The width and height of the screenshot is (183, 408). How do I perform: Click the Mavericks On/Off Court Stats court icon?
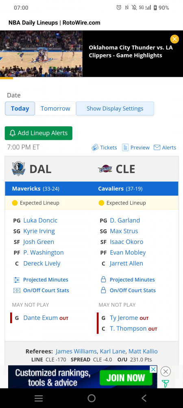pos(17,290)
